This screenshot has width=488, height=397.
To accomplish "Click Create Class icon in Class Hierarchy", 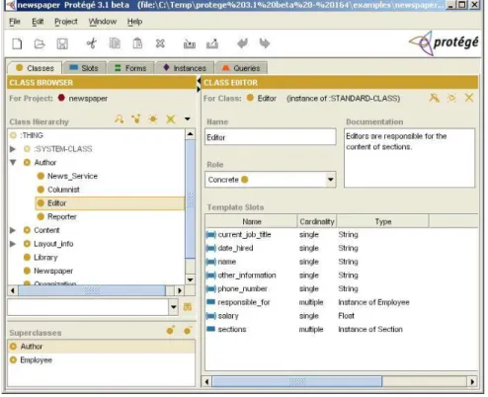I will pyautogui.click(x=153, y=119).
